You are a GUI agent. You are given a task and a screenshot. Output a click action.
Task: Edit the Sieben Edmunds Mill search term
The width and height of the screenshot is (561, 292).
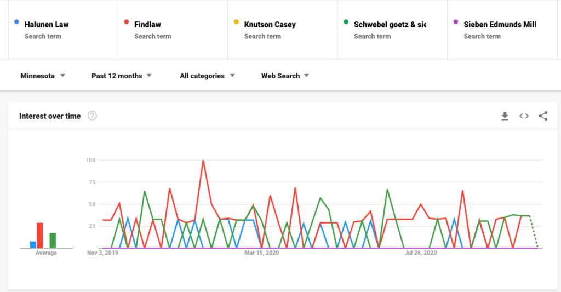tap(500, 25)
